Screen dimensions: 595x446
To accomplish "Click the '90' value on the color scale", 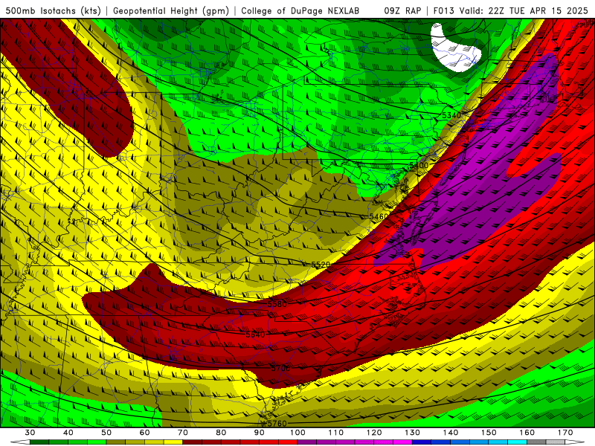I will tap(259, 433).
